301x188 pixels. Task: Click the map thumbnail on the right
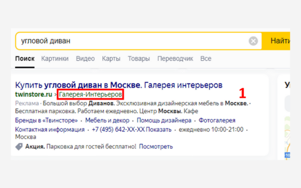(287, 138)
